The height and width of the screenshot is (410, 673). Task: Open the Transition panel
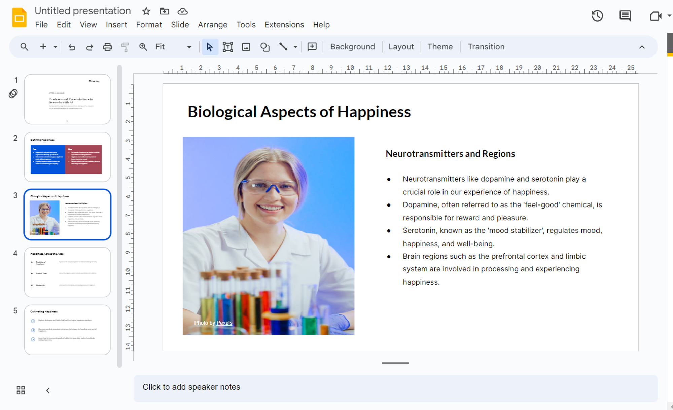[486, 47]
